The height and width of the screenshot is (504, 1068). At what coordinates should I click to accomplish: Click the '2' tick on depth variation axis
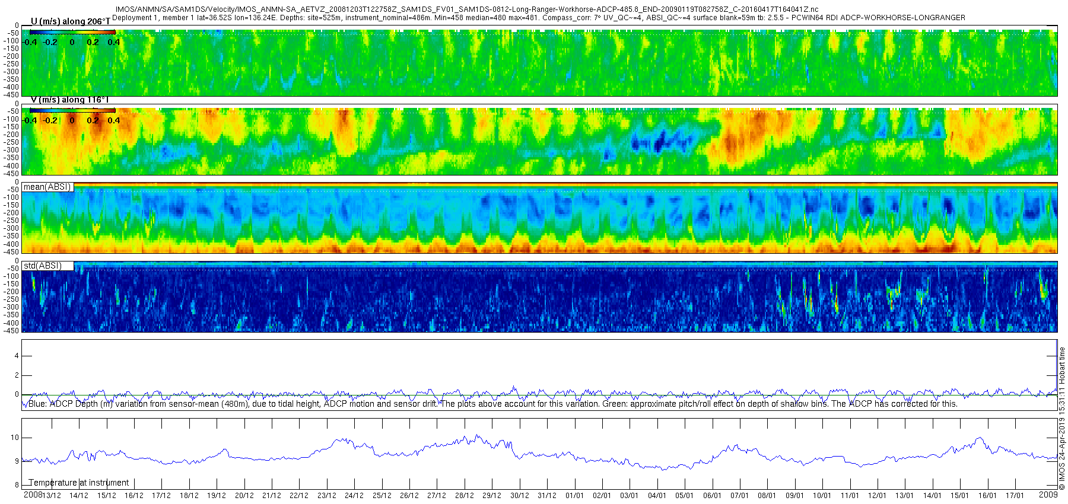click(17, 375)
